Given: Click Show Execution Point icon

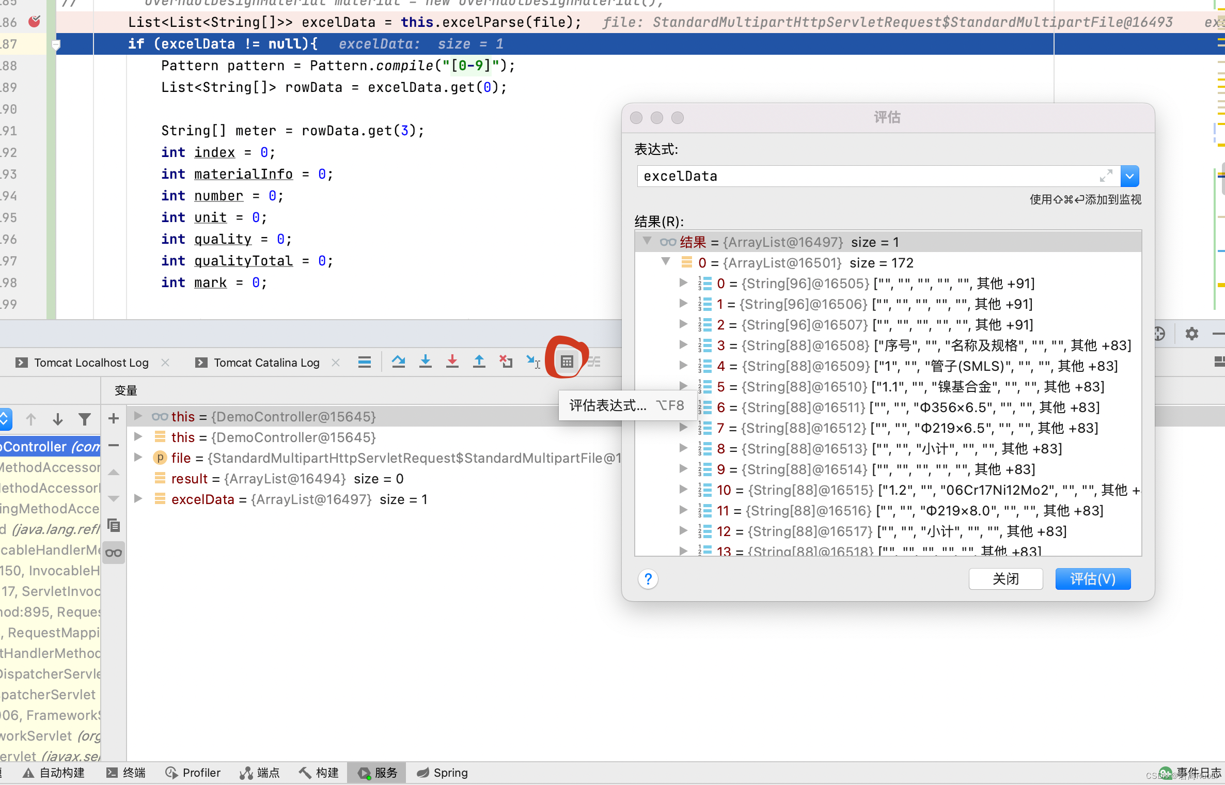Looking at the screenshot, I should tap(365, 362).
